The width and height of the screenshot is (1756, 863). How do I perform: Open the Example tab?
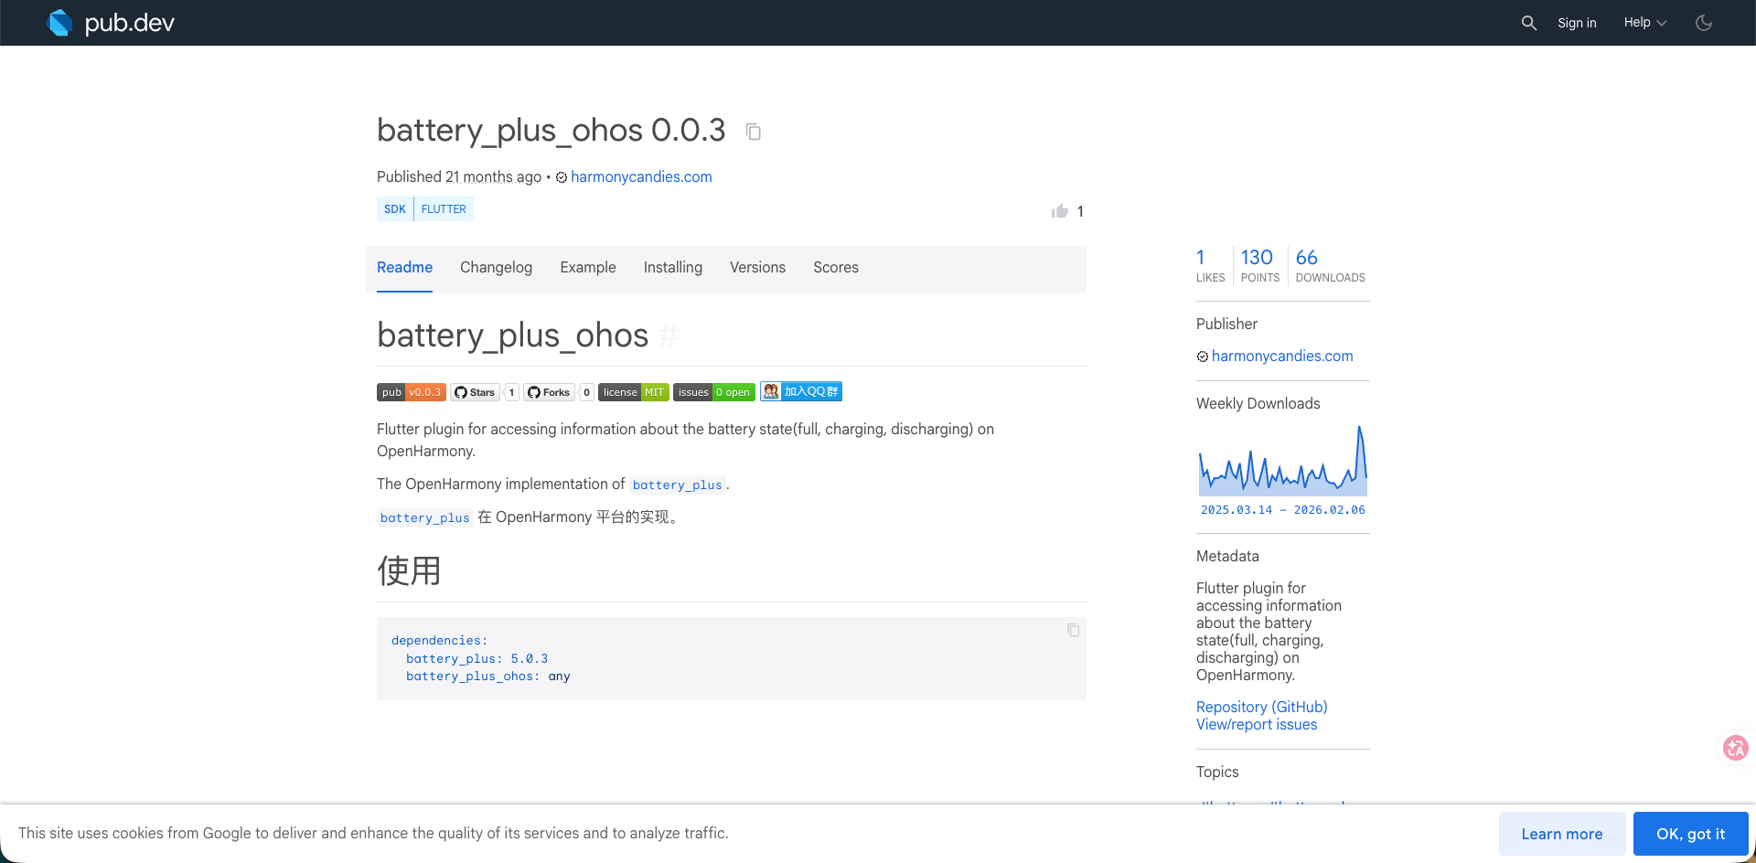click(588, 268)
